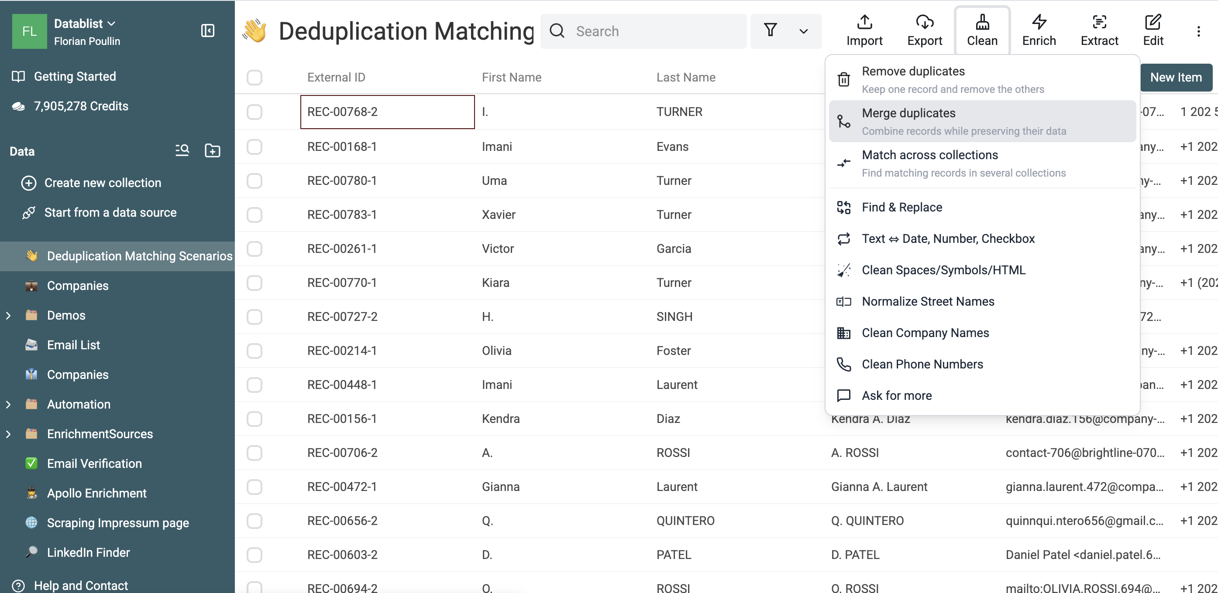This screenshot has width=1218, height=593.
Task: Tick checkbox for REC-00770-1
Action: (255, 283)
